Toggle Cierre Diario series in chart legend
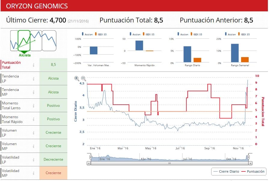 (x=226, y=171)
